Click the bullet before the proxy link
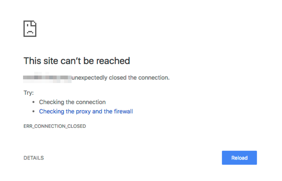Viewport: 282px width, 181px height. point(34,111)
